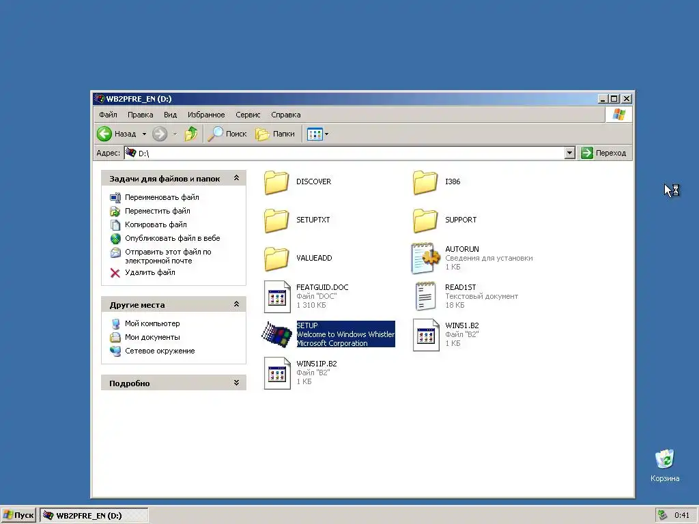Open the Правка menu
Screen dimensions: 699x524
tap(141, 115)
